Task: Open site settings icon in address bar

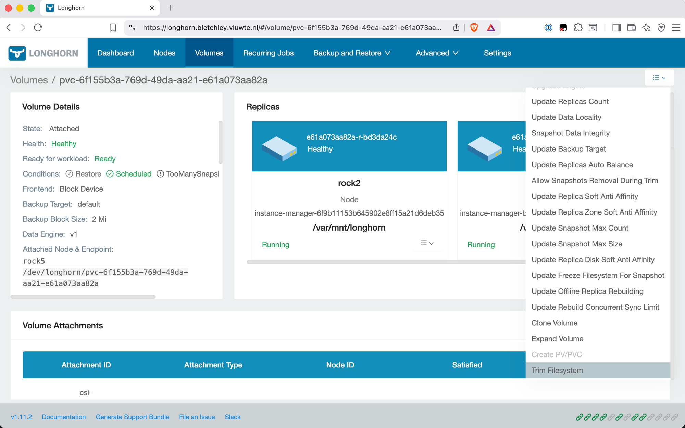Action: click(x=132, y=27)
